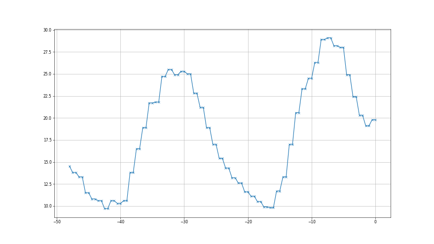Click the rightmost data marker at x=0
Image resolution: width=434 pixels, height=244 pixels.
(x=375, y=120)
